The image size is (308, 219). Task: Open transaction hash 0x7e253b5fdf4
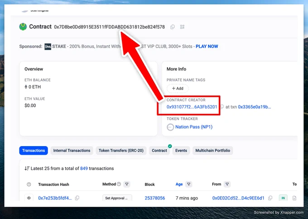pyautogui.click(x=55, y=198)
